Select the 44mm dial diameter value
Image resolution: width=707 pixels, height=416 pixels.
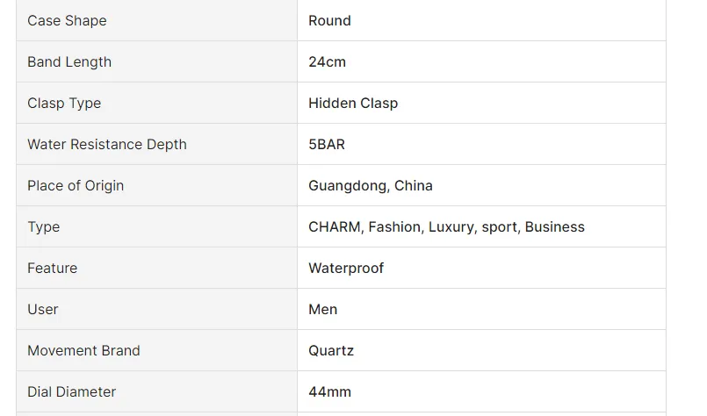click(329, 391)
